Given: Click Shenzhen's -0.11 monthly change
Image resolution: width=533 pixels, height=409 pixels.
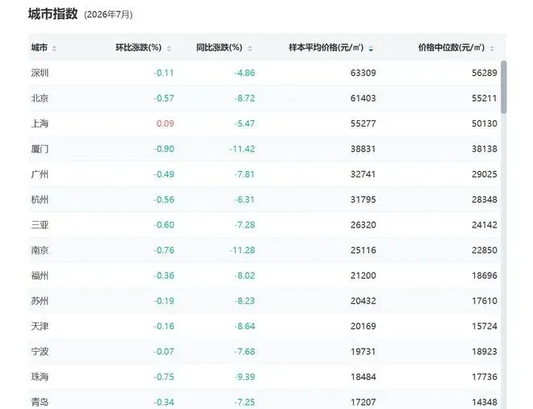Looking at the screenshot, I should pyautogui.click(x=163, y=73).
